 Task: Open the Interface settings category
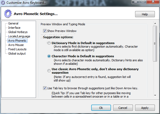coord(14,28)
